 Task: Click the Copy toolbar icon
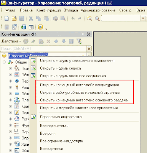pyautogui.click(x=38, y=18)
